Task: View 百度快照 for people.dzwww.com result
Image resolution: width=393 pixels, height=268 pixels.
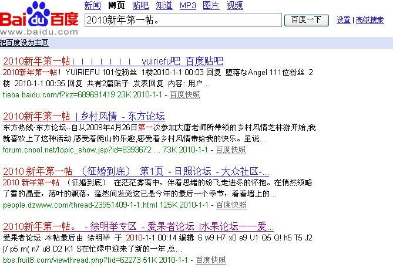Action: (231, 205)
